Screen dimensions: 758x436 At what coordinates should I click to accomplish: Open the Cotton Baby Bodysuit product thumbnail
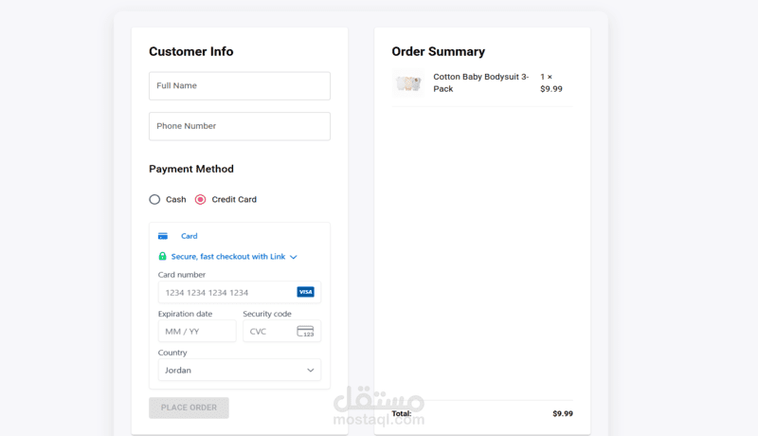408,83
